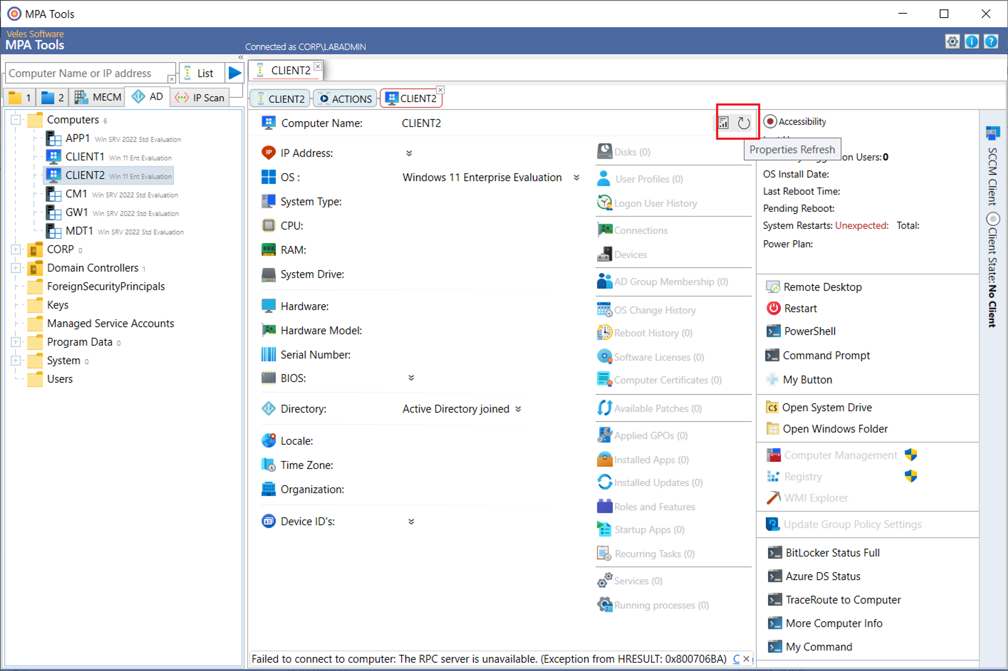
Task: Open the settings gear in the header
Action: (x=952, y=41)
